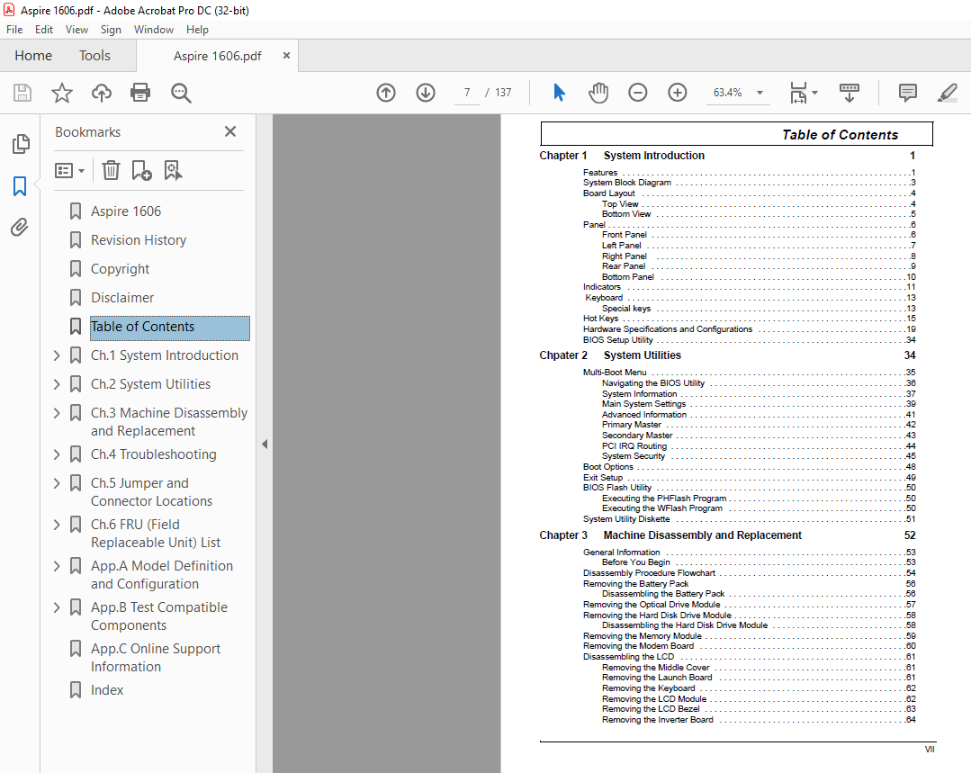Open the Index bookmark
971x773 pixels.
tap(107, 690)
